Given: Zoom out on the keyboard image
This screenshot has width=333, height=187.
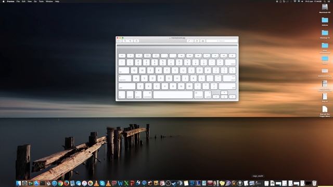Looking at the screenshot, I should 125,41.
